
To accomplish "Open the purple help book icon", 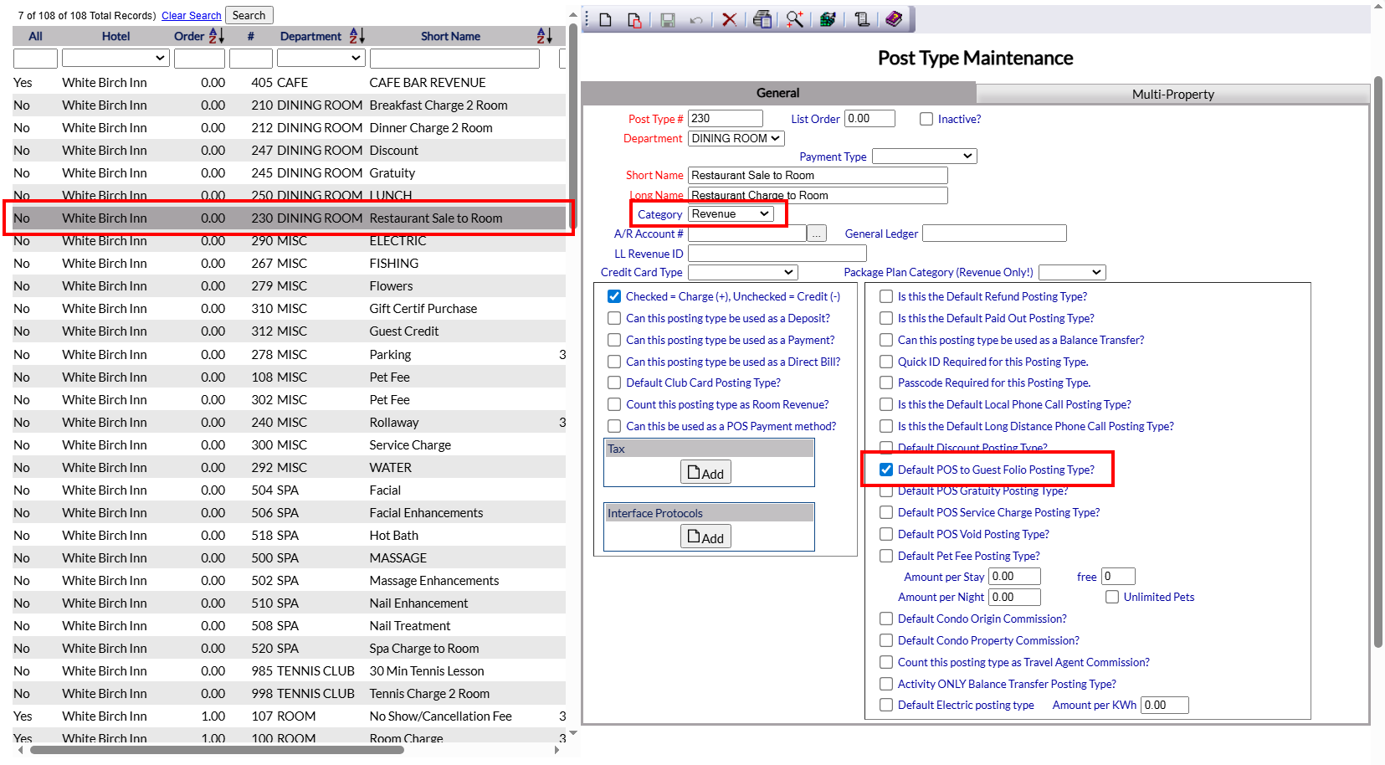I will (894, 19).
